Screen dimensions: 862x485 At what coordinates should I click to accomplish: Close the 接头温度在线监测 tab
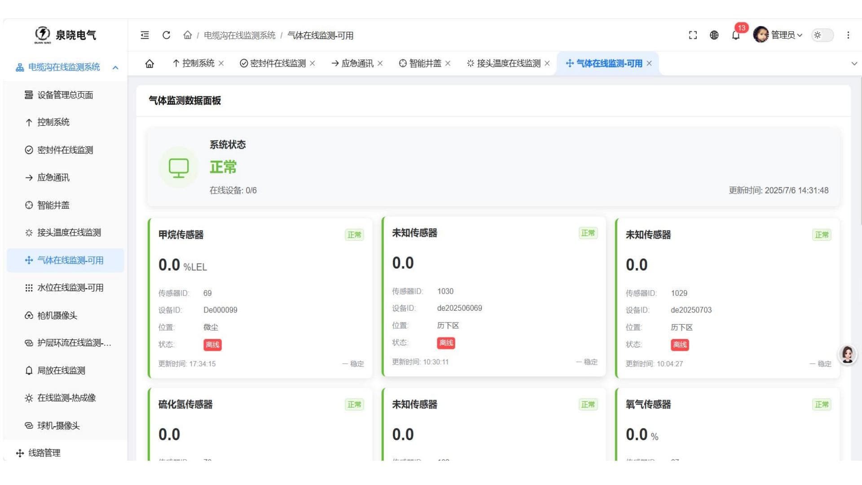(547, 63)
